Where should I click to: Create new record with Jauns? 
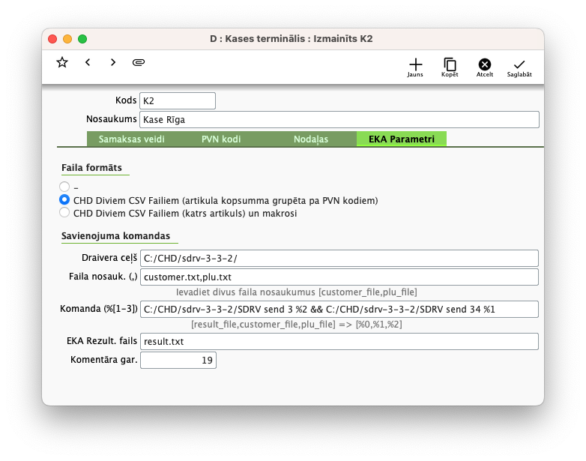(x=415, y=66)
